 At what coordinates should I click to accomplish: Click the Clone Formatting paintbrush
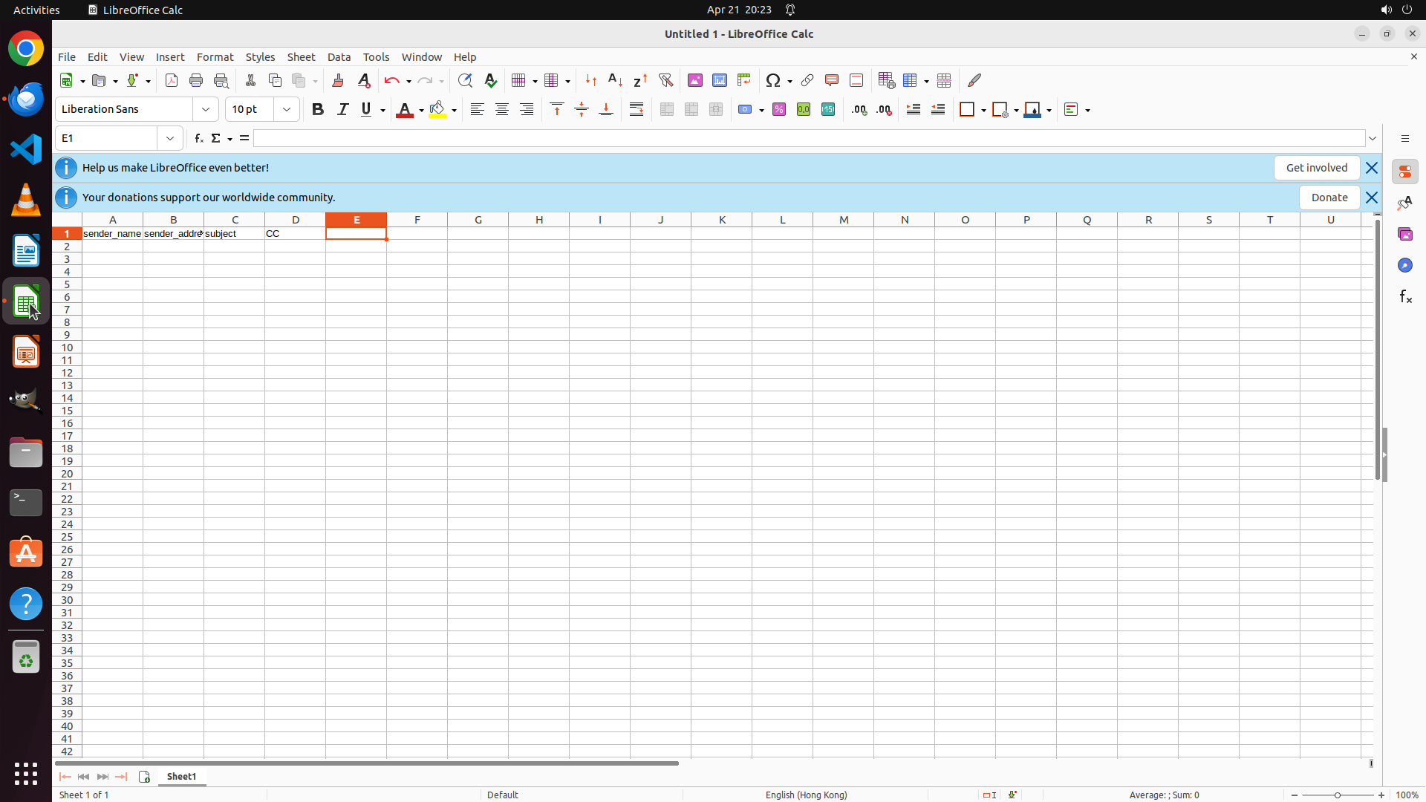coord(337,80)
